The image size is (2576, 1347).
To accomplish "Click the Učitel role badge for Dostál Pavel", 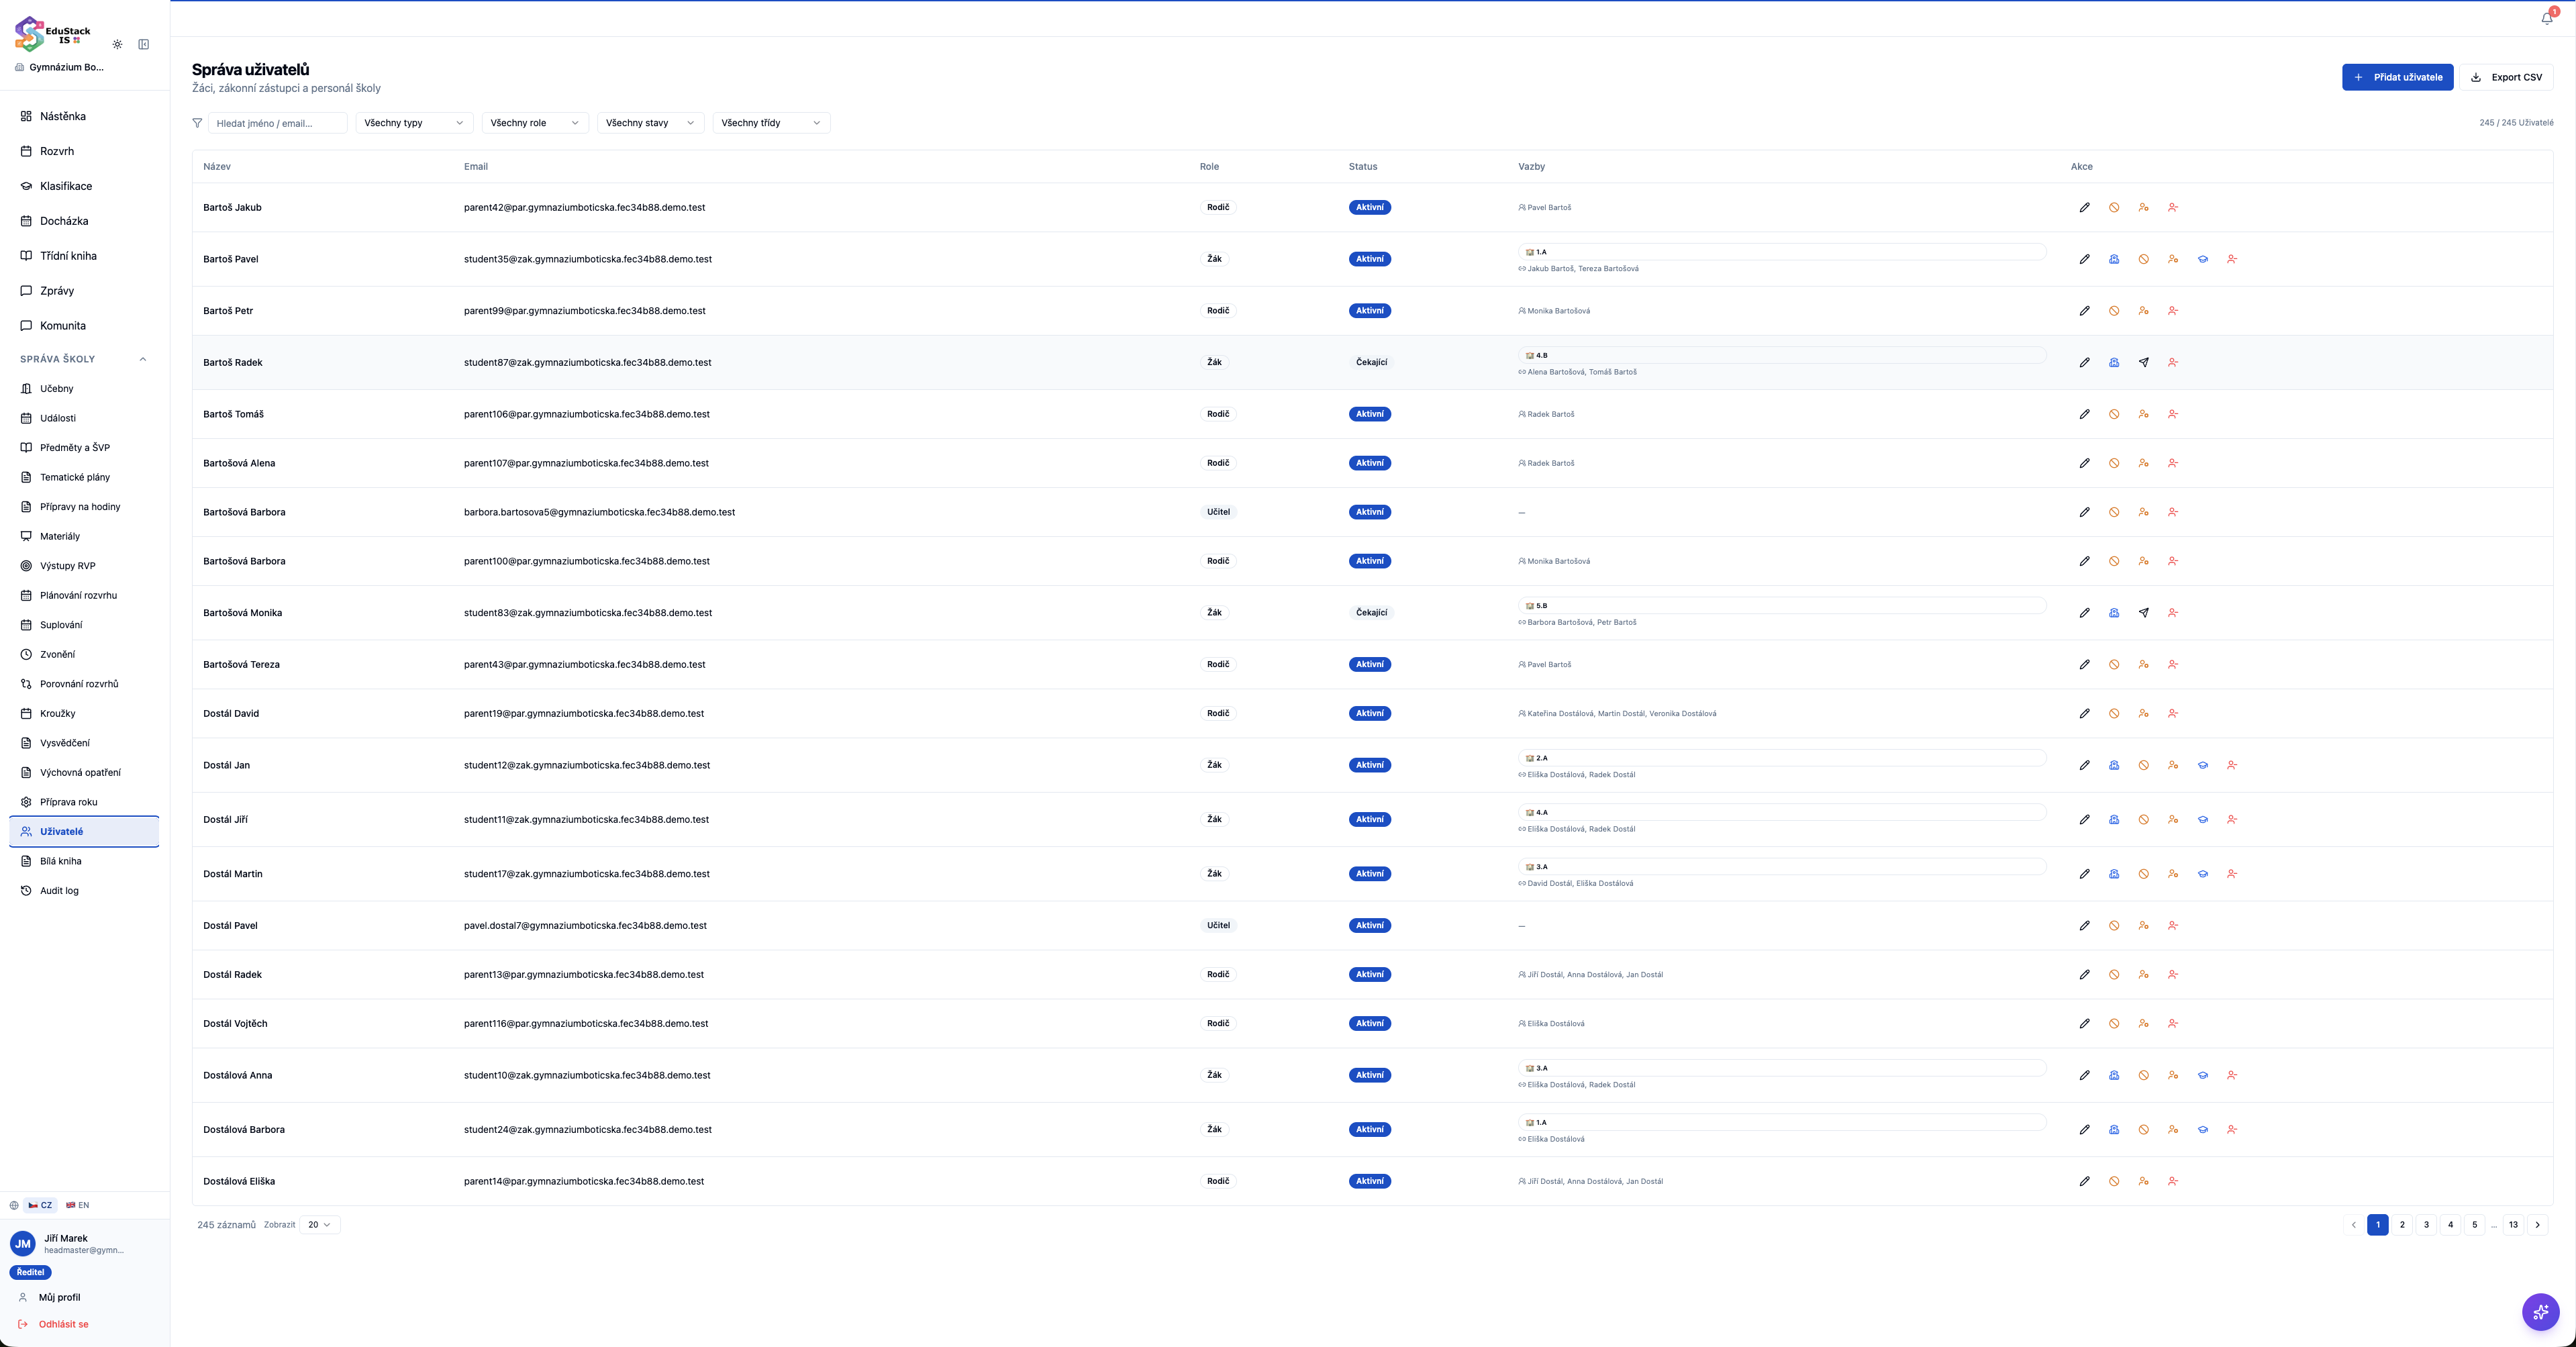I will (1218, 926).
